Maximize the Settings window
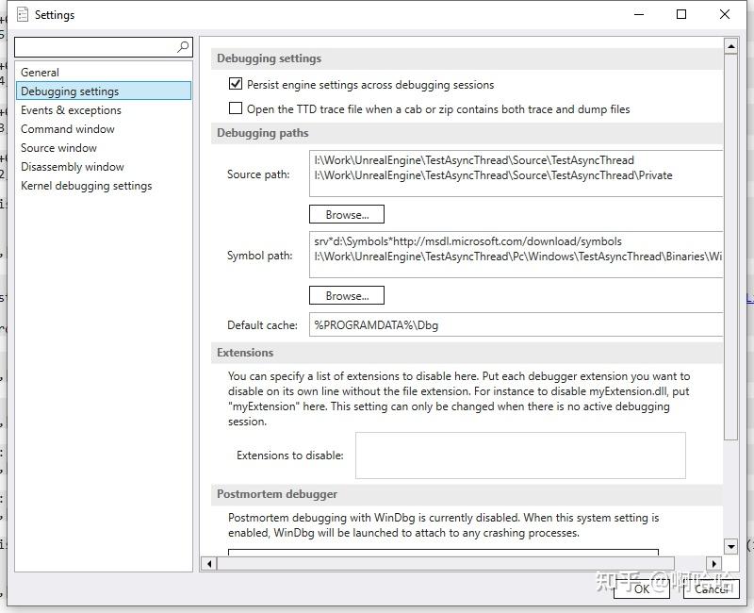 pyautogui.click(x=680, y=14)
